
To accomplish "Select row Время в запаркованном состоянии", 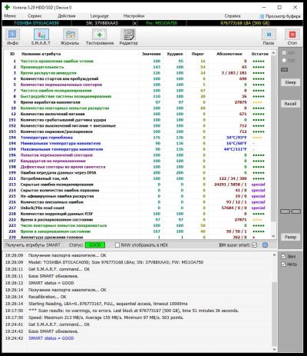I will (x=137, y=231).
